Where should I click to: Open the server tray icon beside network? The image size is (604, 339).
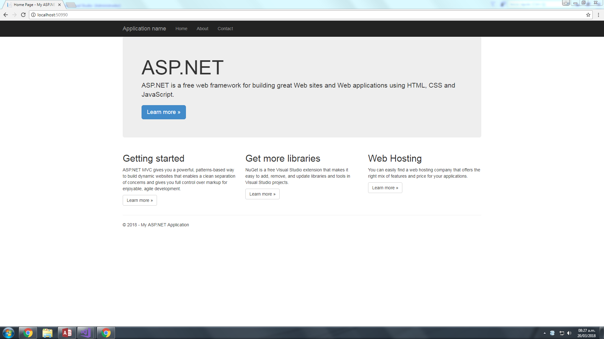click(552, 333)
